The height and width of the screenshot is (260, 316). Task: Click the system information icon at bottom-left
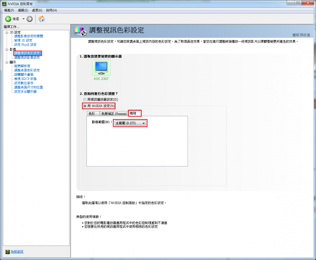tap(7, 252)
